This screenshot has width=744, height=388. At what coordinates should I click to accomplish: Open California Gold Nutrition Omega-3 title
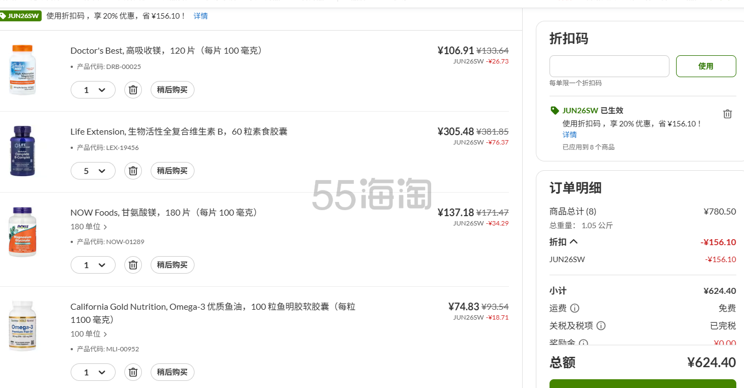pyautogui.click(x=213, y=313)
